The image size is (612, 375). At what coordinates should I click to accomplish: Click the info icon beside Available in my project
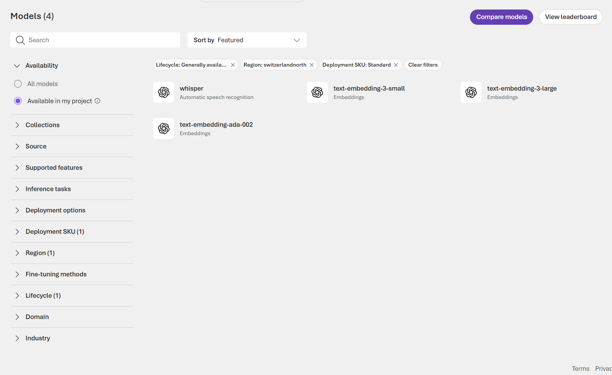[x=97, y=101]
